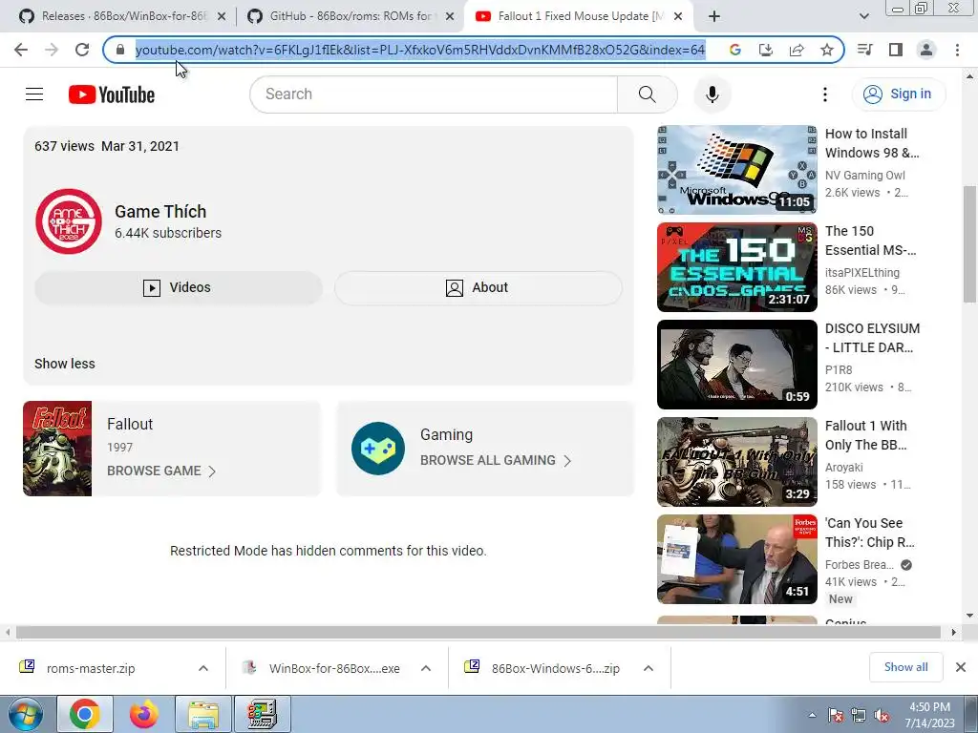Screen dimensions: 978x733
Task: Close the Releases 86Box/WinBox tab
Action: (222, 16)
